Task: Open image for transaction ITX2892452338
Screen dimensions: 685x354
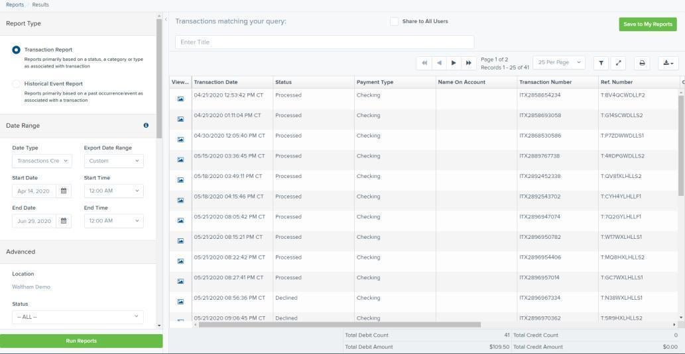Action: pos(180,180)
